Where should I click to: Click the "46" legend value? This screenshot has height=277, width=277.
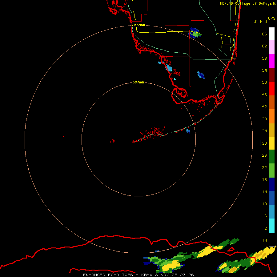(x=264, y=95)
